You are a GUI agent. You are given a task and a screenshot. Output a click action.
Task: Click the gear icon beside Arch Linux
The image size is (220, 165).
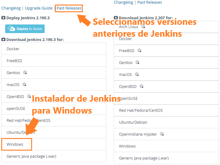tap(143, 27)
